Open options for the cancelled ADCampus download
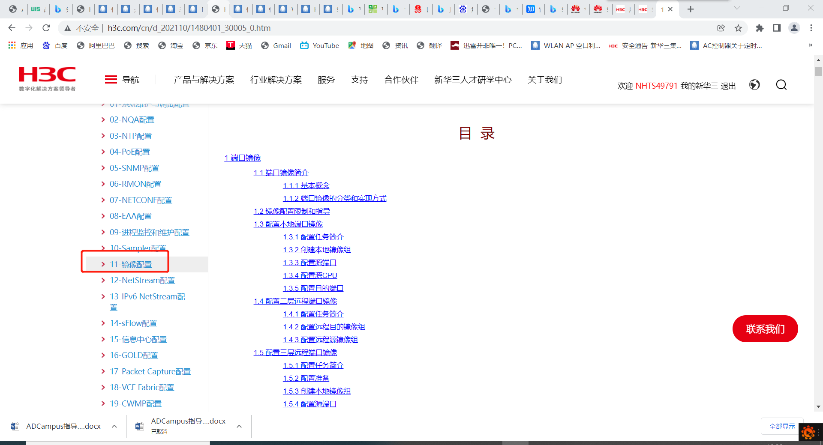823x445 pixels. click(239, 426)
